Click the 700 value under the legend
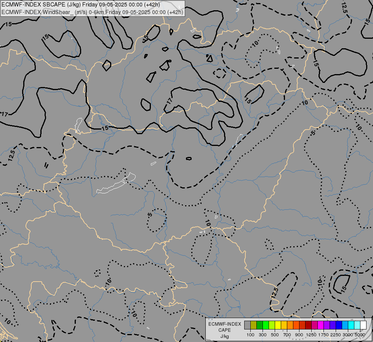The height and width of the screenshot is (342, 373). pos(287,335)
